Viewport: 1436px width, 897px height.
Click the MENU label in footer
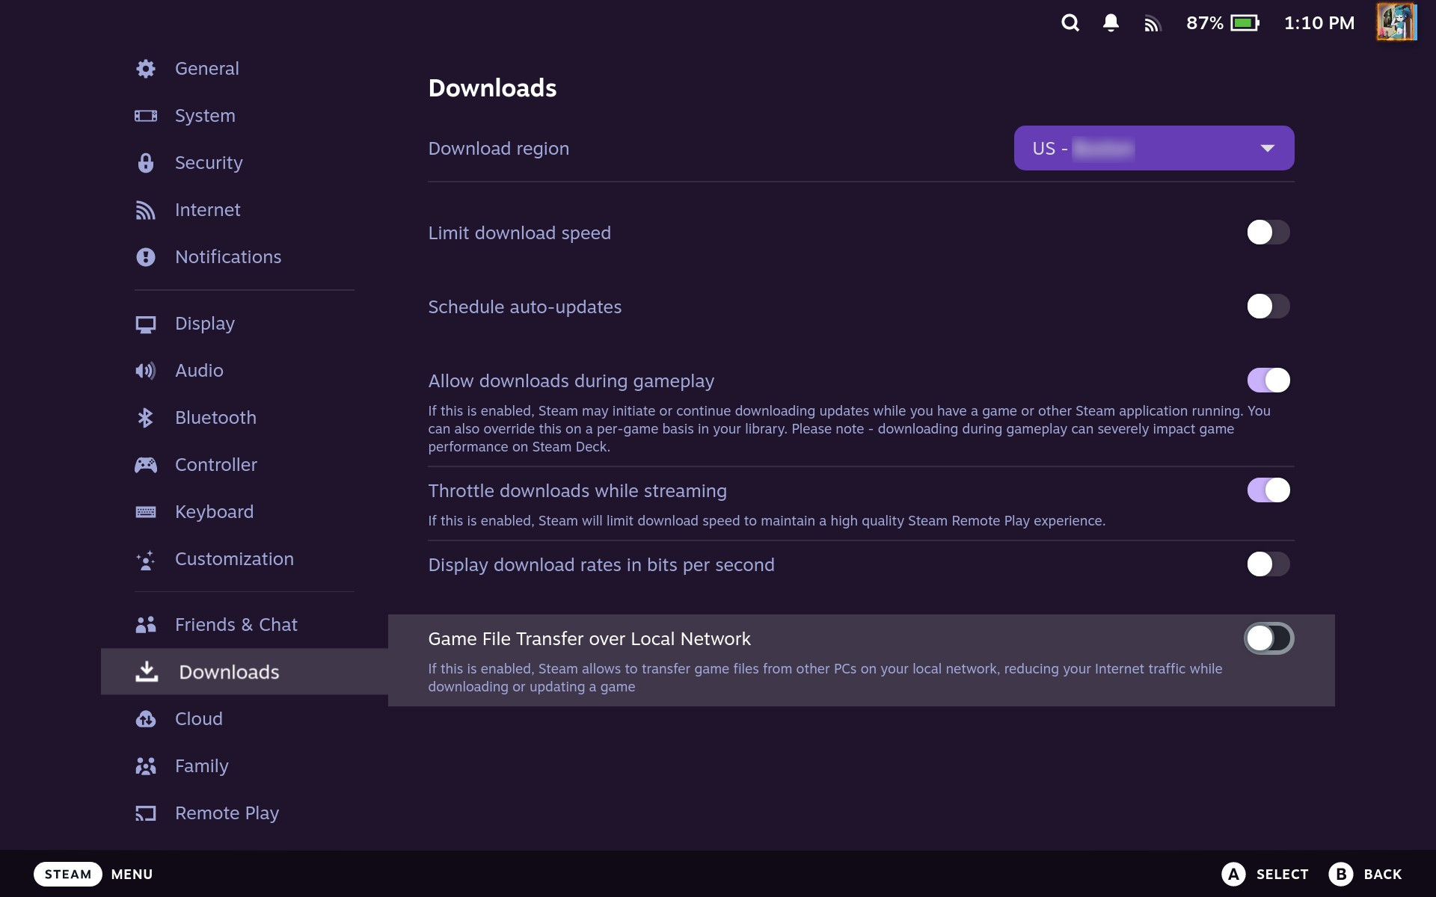pyautogui.click(x=132, y=874)
